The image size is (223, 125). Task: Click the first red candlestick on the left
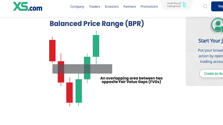click(52, 50)
